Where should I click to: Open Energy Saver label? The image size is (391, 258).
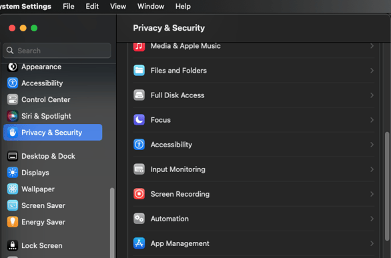pyautogui.click(x=43, y=222)
